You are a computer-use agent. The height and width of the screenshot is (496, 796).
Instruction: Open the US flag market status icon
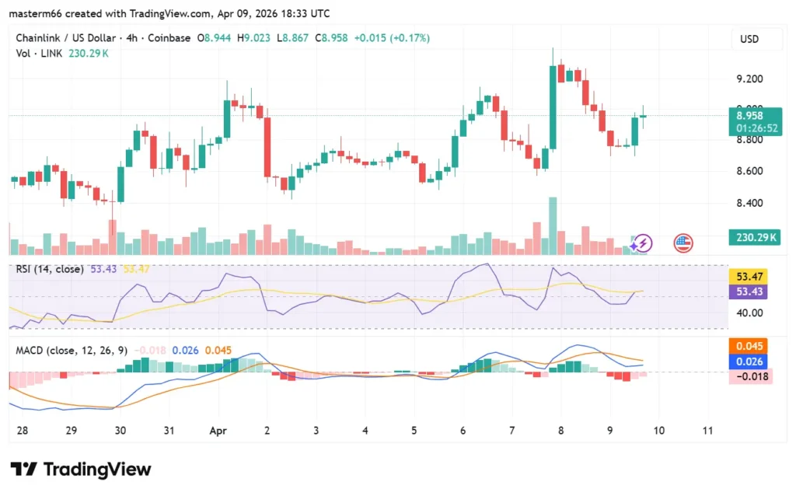[682, 243]
